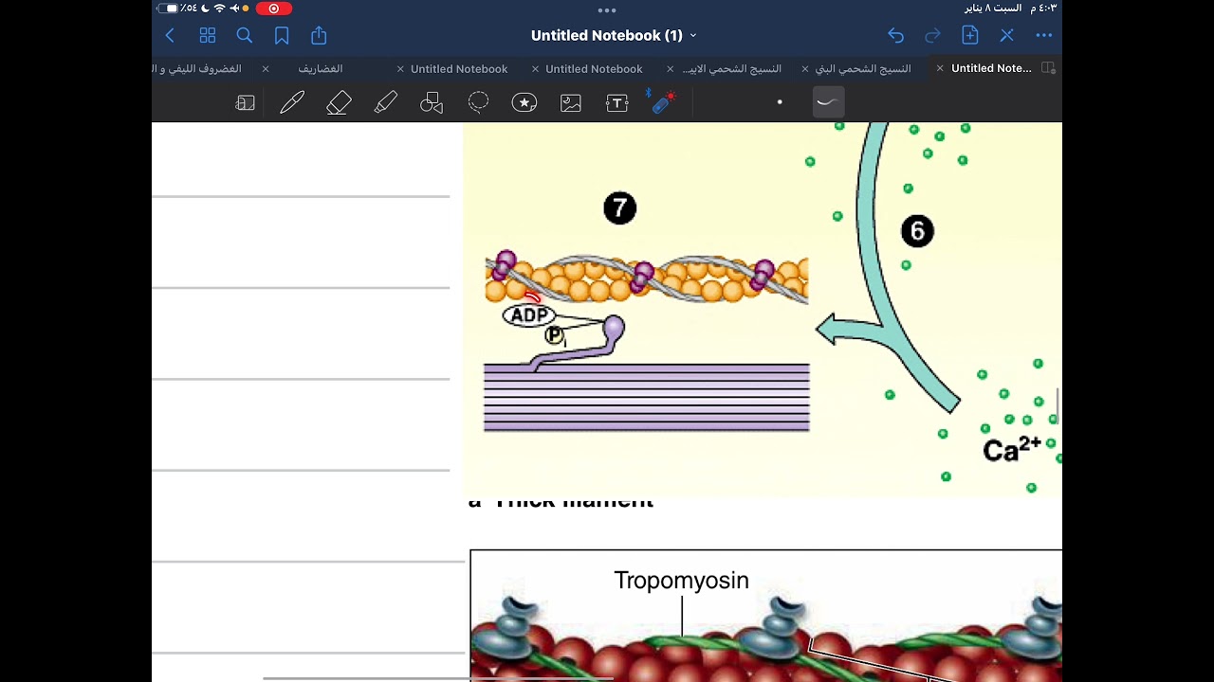This screenshot has height=682, width=1214.
Task: Tap the three-dot multitasking control at top
Action: 607,9
